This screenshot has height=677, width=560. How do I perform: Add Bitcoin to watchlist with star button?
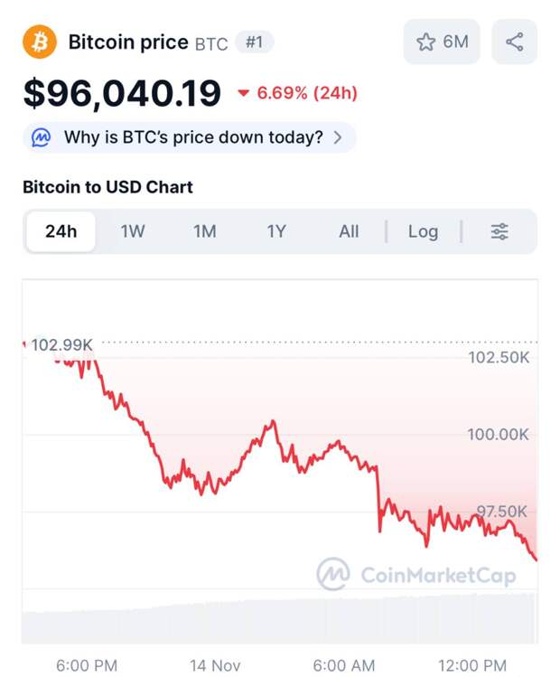tap(426, 42)
